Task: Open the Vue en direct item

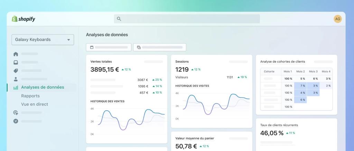Action: click(x=35, y=104)
